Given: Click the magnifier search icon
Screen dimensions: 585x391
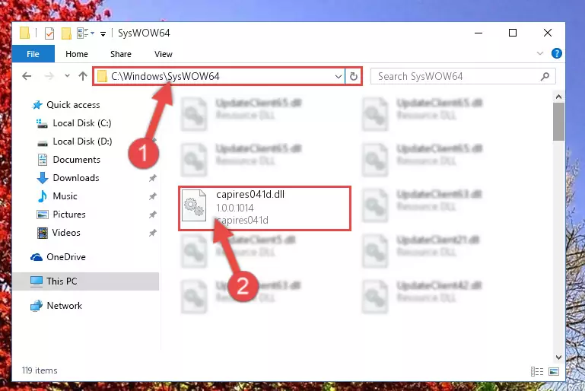Looking at the screenshot, I should click(x=545, y=77).
